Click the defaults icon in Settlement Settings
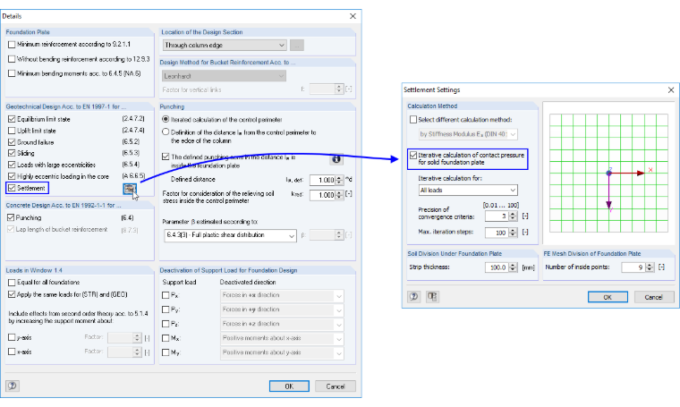 click(x=432, y=296)
